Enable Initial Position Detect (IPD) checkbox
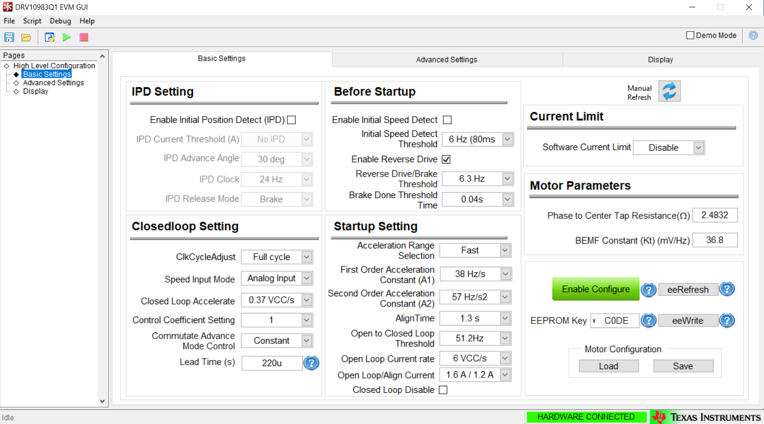Viewport: 764px width, 424px height. coord(292,120)
